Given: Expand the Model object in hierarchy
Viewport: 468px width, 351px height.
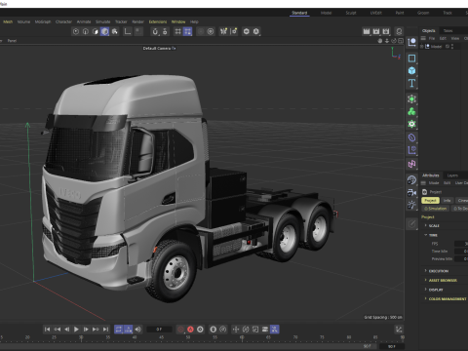Looking at the screenshot, I should (422, 47).
